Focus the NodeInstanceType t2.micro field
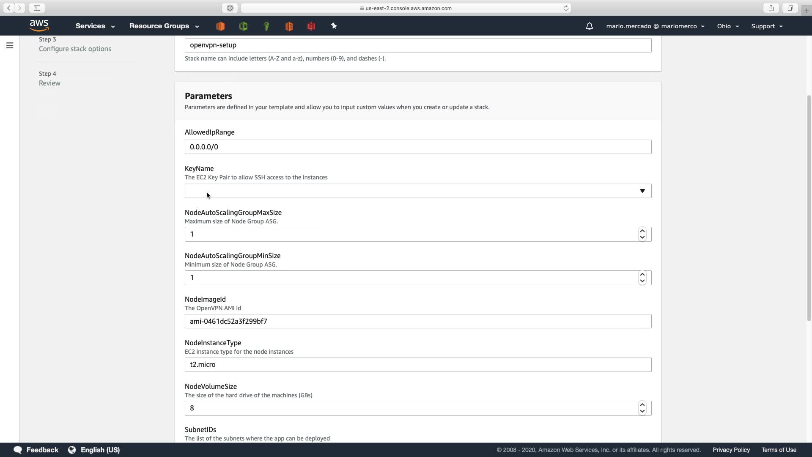Screen dimensions: 812x457 (x=418, y=365)
